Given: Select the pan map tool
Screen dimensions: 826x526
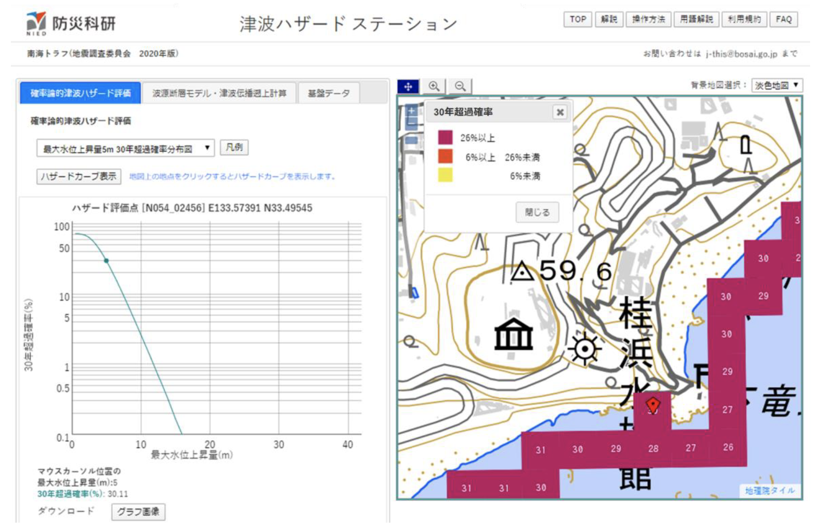Looking at the screenshot, I should click(x=408, y=87).
